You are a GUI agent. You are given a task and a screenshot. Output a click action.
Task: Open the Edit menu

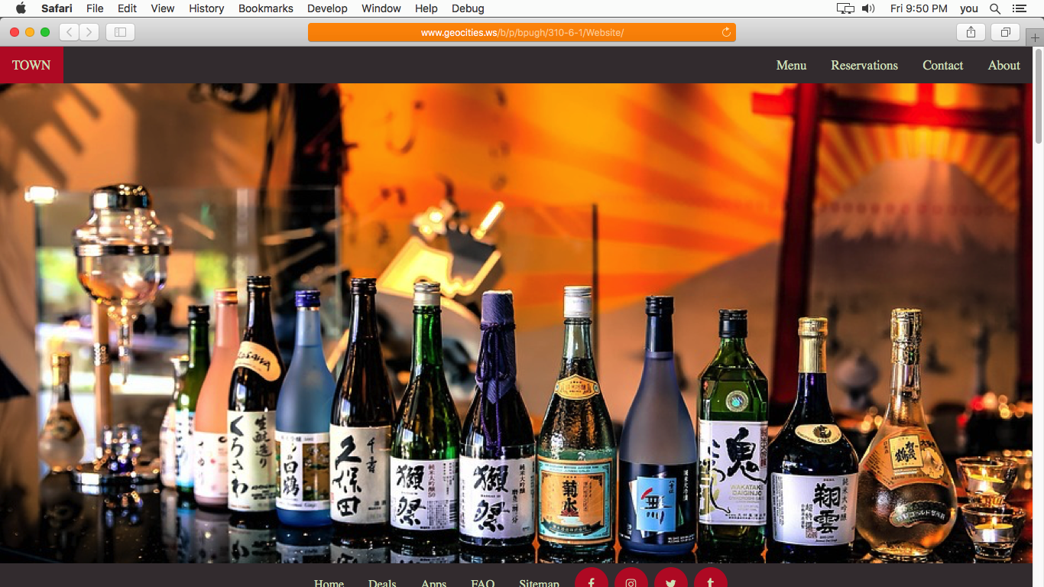(128, 8)
